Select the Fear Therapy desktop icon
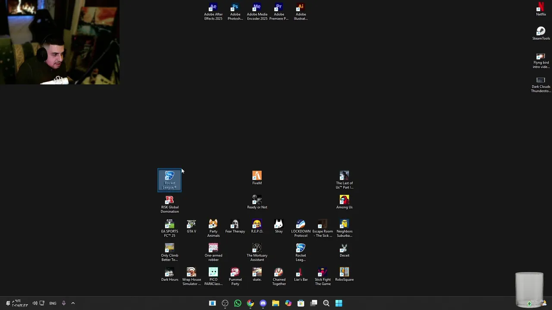This screenshot has width=552, height=310. pyautogui.click(x=235, y=226)
